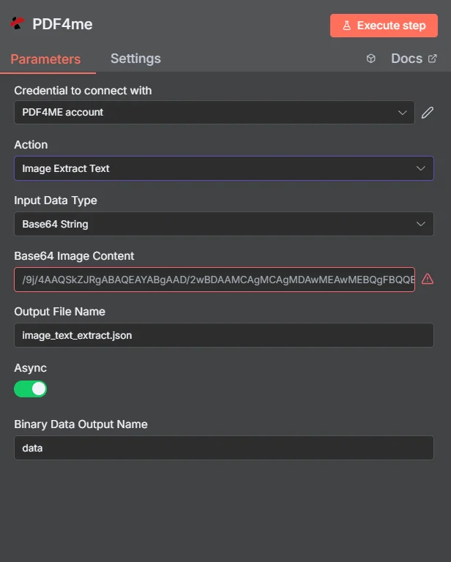
Task: Switch to the Parameters tab
Action: tap(45, 59)
